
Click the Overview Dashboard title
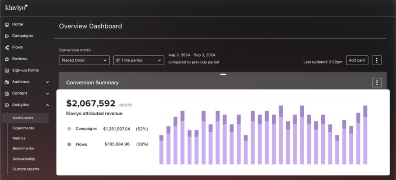point(90,26)
